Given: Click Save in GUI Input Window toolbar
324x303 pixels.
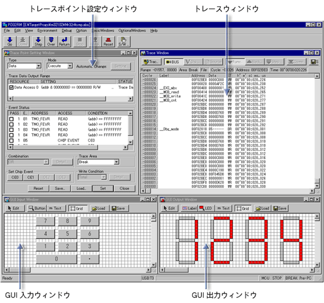Looking at the screenshot, I should click(119, 208).
